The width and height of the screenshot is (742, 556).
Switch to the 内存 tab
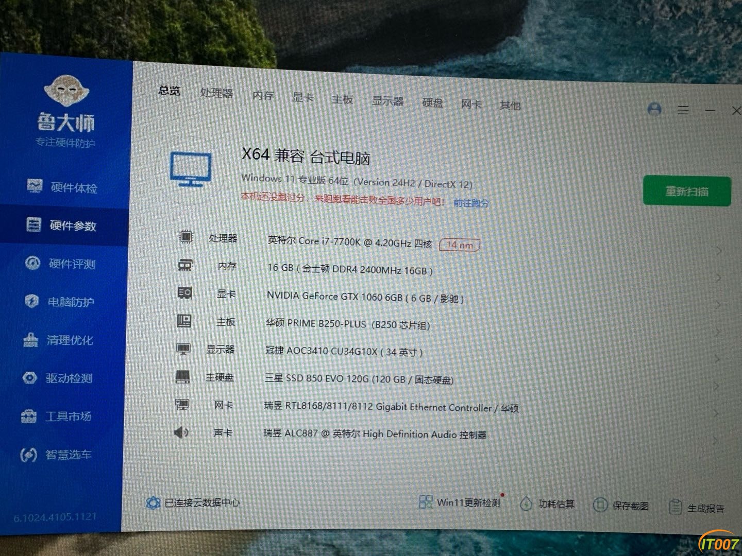click(263, 95)
